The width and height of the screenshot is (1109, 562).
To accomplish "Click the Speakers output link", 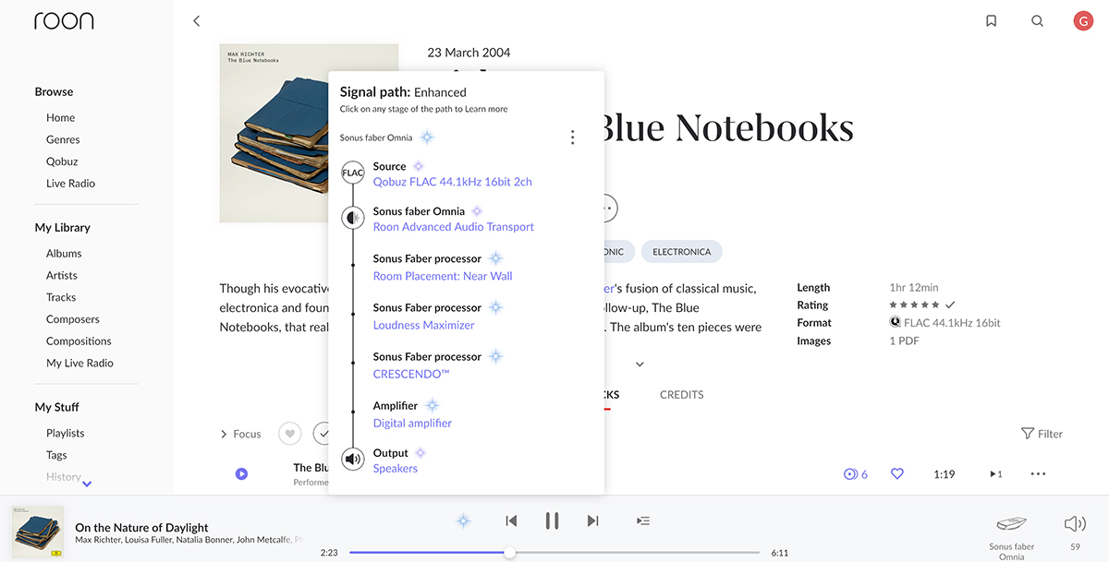I will (396, 468).
